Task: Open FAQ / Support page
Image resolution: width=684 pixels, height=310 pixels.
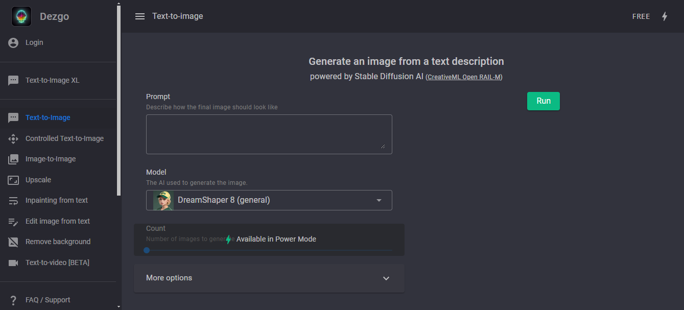Action: (x=48, y=300)
